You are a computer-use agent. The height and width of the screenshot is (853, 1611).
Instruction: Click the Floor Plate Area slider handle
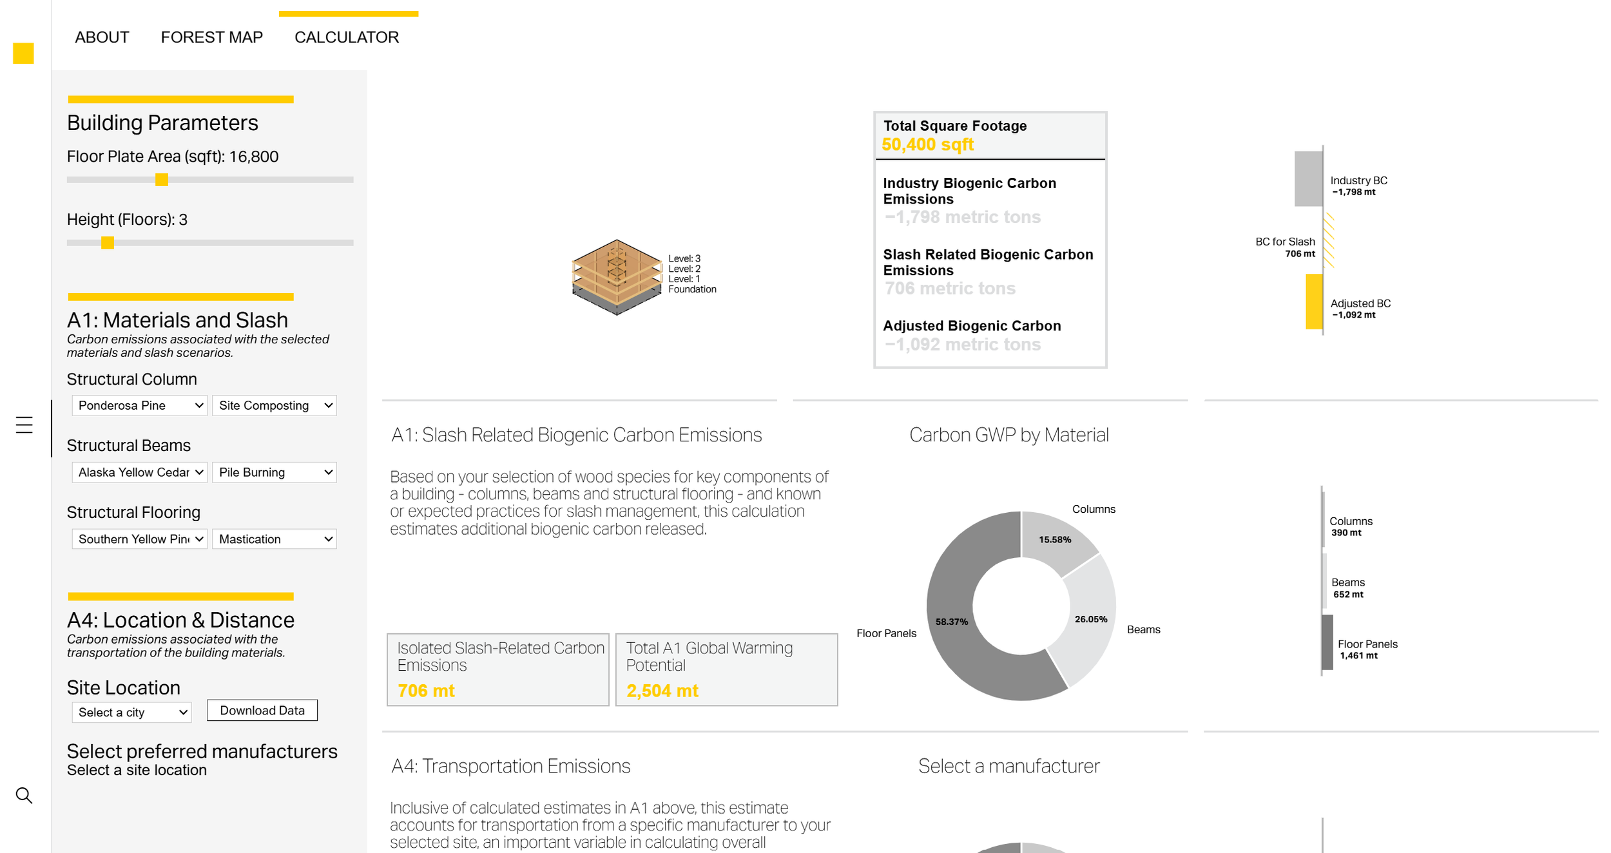point(162,180)
